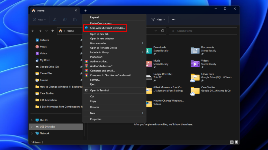Viewport: 268px width, 150px height.
Task: Click inside the Search Home field
Action: [203, 31]
